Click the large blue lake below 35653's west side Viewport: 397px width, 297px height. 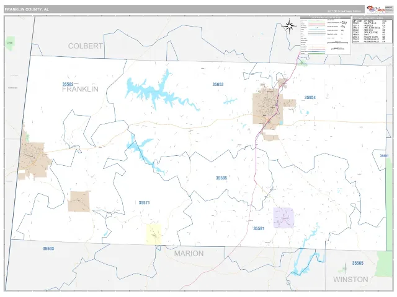pos(157,92)
